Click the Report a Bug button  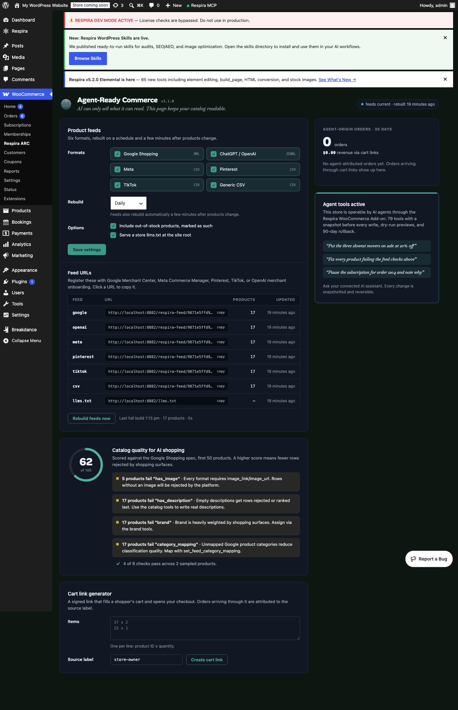[x=429, y=559]
